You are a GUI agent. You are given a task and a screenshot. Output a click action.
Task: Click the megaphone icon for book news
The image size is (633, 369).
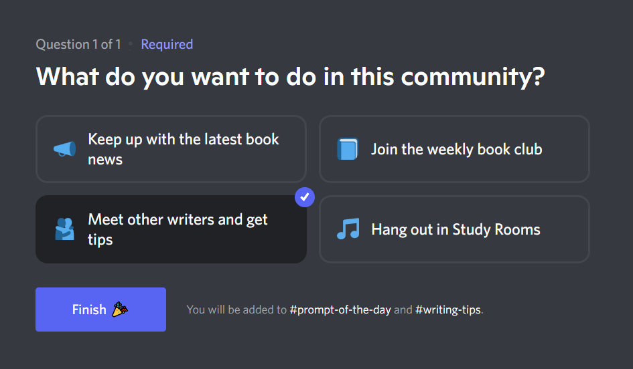64,149
